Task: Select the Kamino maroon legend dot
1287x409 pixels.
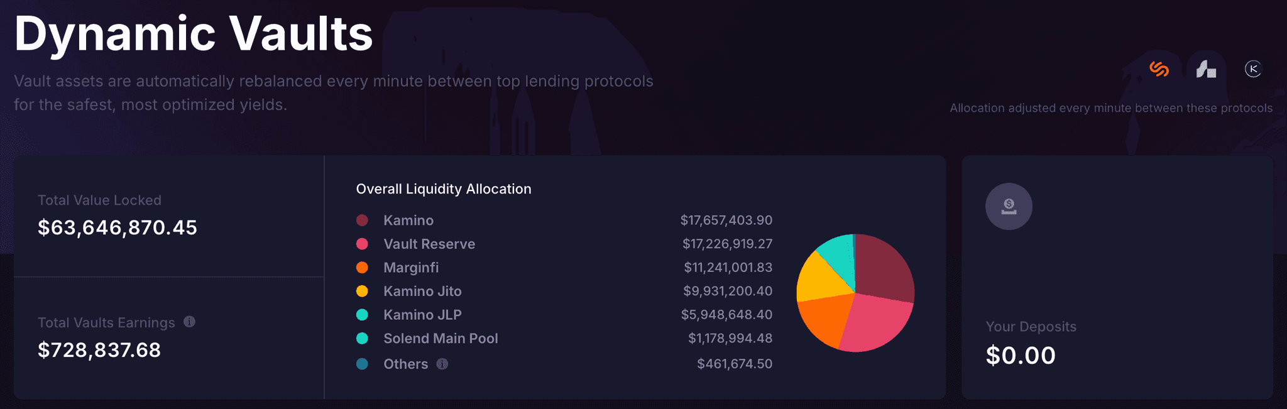Action: [362, 220]
